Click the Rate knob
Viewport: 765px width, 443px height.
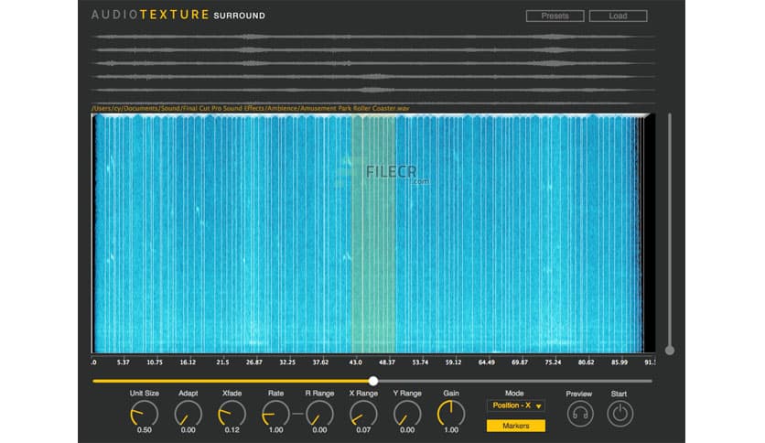275,414
